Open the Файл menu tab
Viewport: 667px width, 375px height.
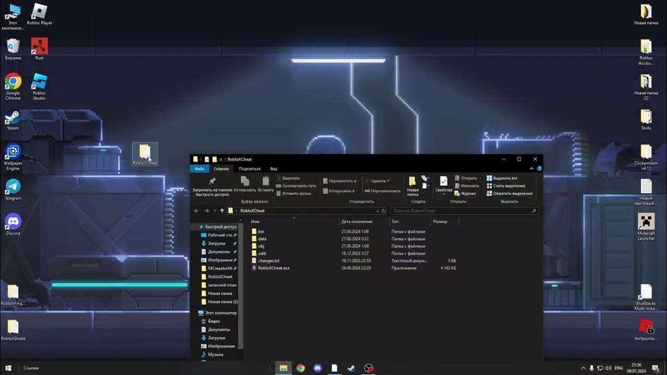(200, 169)
